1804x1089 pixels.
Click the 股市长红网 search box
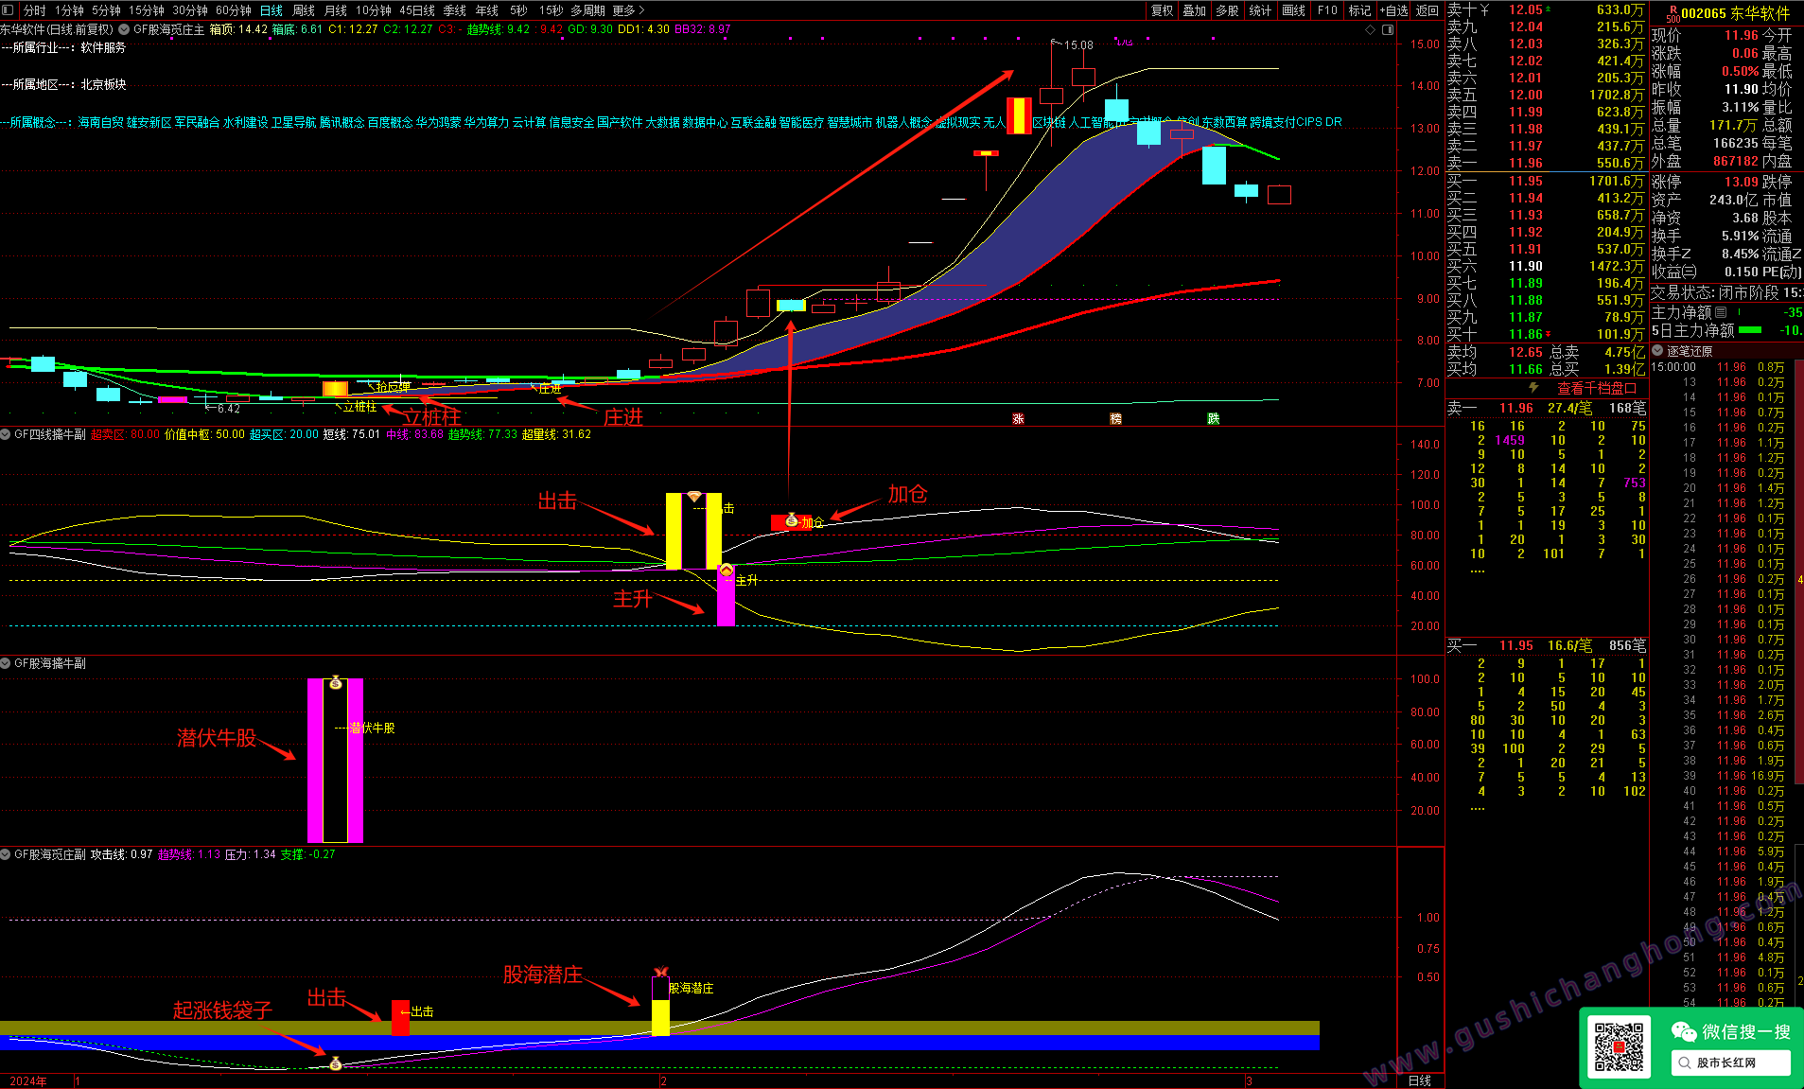click(x=1730, y=1063)
